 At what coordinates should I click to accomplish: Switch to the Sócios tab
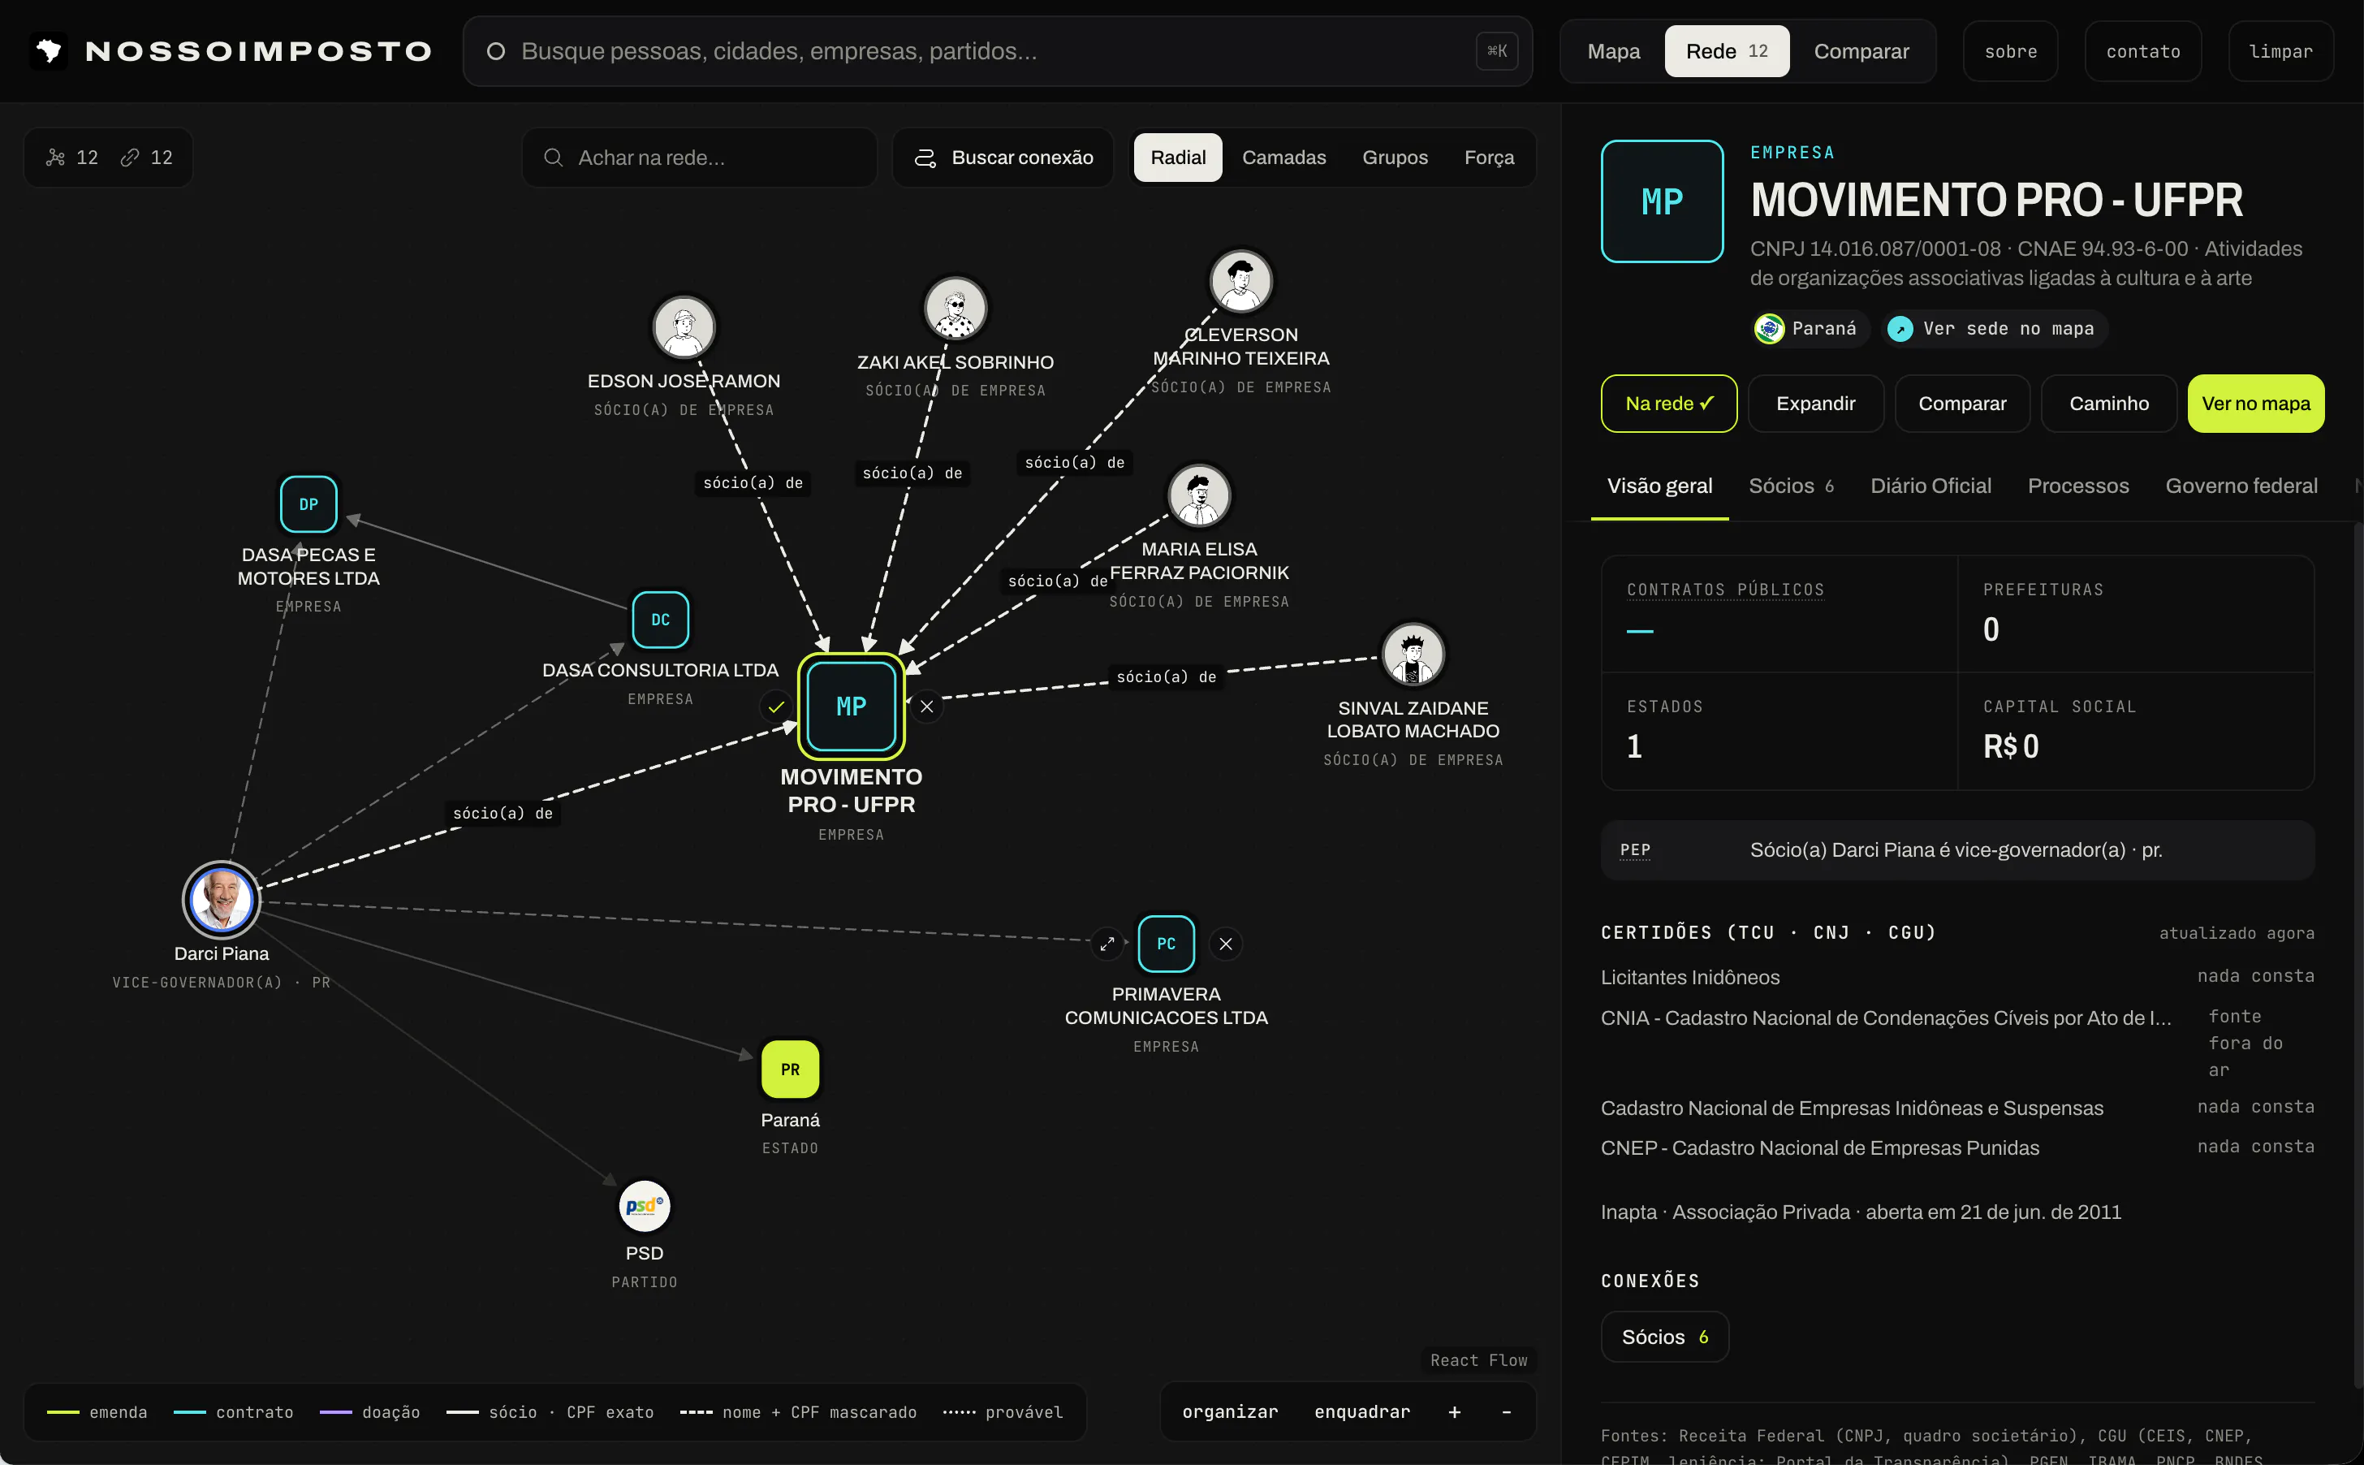[1791, 486]
